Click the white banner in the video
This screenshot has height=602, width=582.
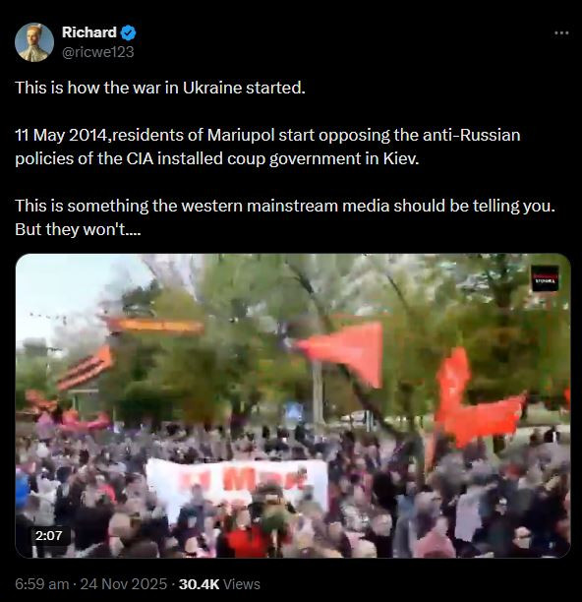coord(237,483)
